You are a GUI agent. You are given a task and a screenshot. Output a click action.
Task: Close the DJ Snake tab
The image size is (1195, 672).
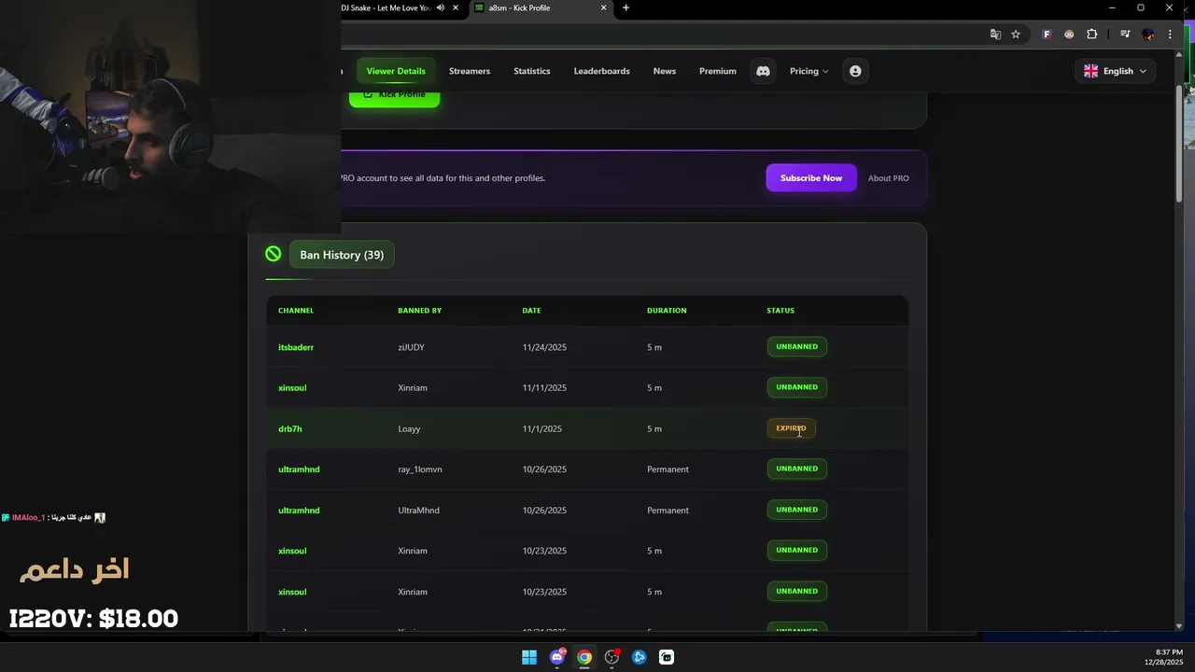coord(456,7)
